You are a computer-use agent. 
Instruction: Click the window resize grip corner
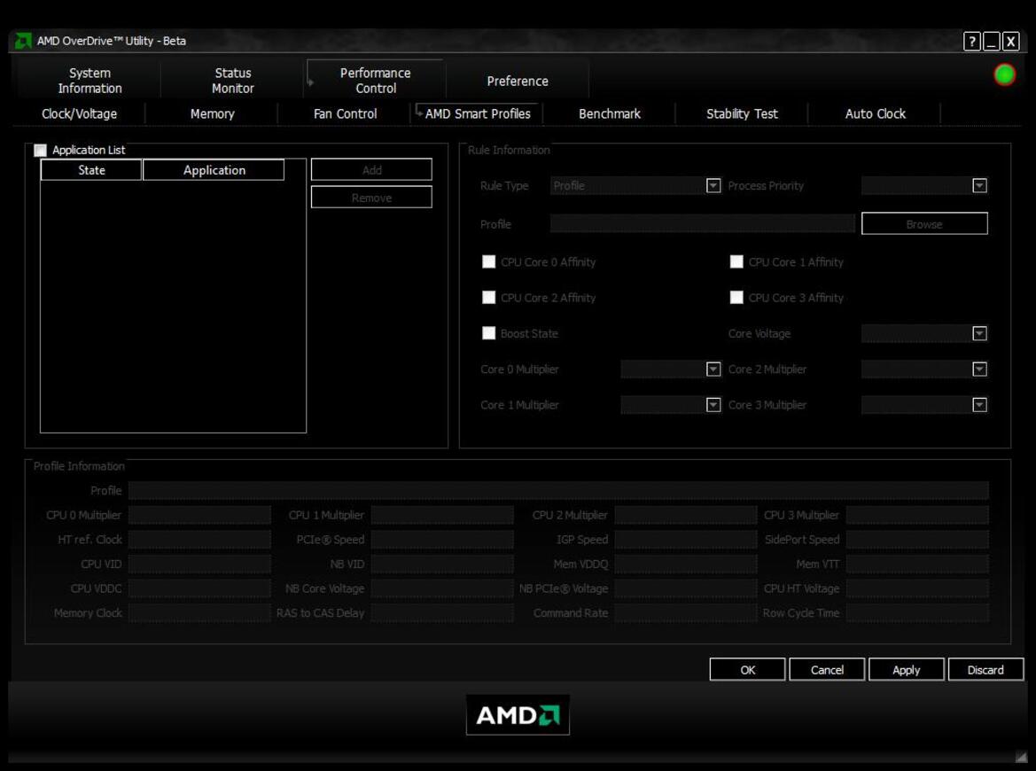(1022, 757)
